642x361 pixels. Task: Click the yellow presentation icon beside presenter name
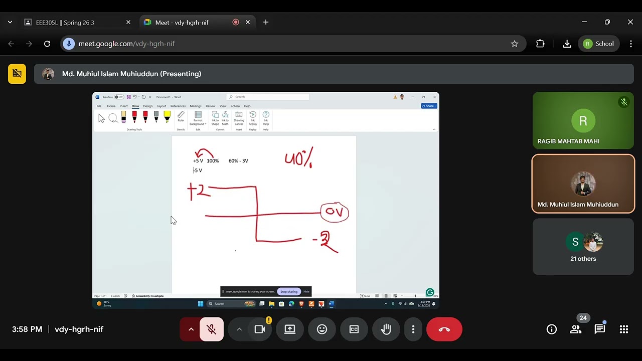click(17, 74)
